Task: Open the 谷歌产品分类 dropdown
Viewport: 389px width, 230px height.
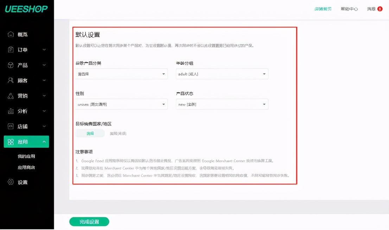Action: [x=121, y=74]
